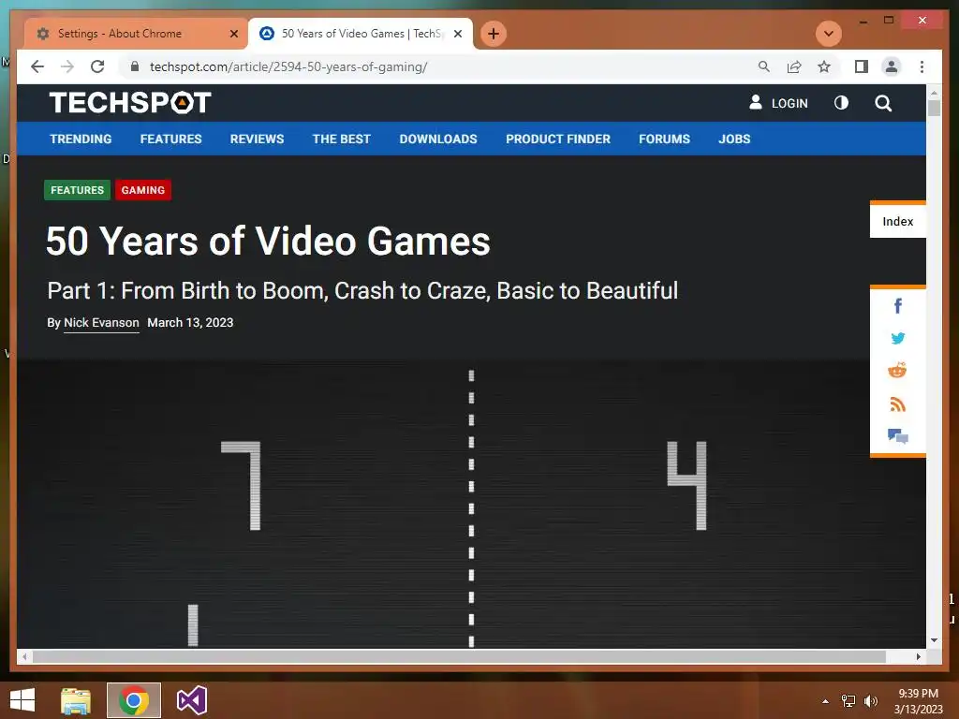This screenshot has width=959, height=719.
Task: Open Visual Studio from the taskbar
Action: [191, 700]
